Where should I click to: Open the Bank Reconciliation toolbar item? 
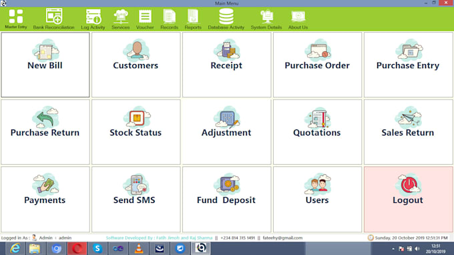pos(53,19)
